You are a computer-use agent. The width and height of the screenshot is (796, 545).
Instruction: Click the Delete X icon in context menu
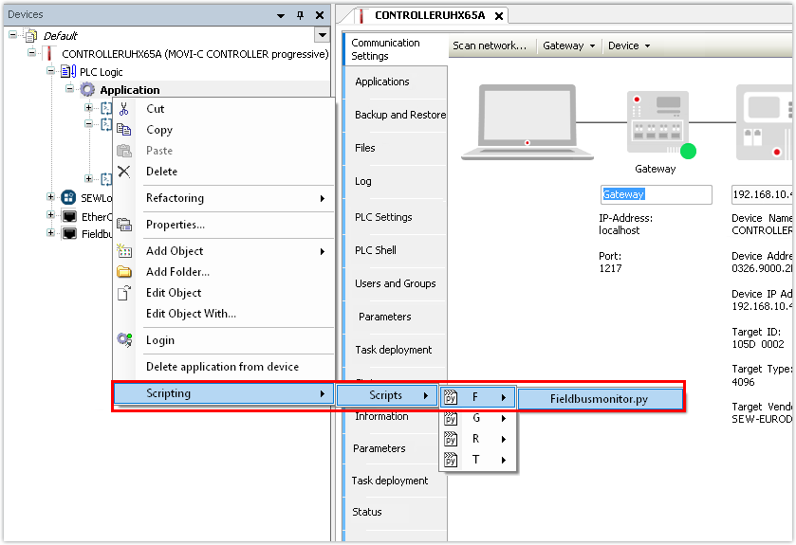(123, 172)
